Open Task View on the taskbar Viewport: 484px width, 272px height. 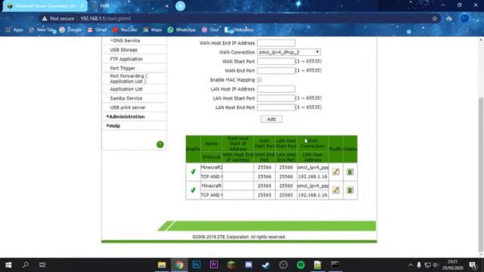pos(42,265)
